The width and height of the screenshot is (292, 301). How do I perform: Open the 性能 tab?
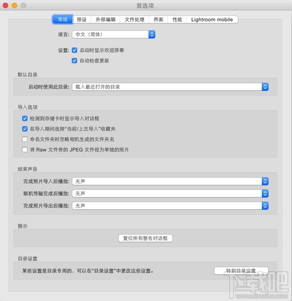[177, 20]
